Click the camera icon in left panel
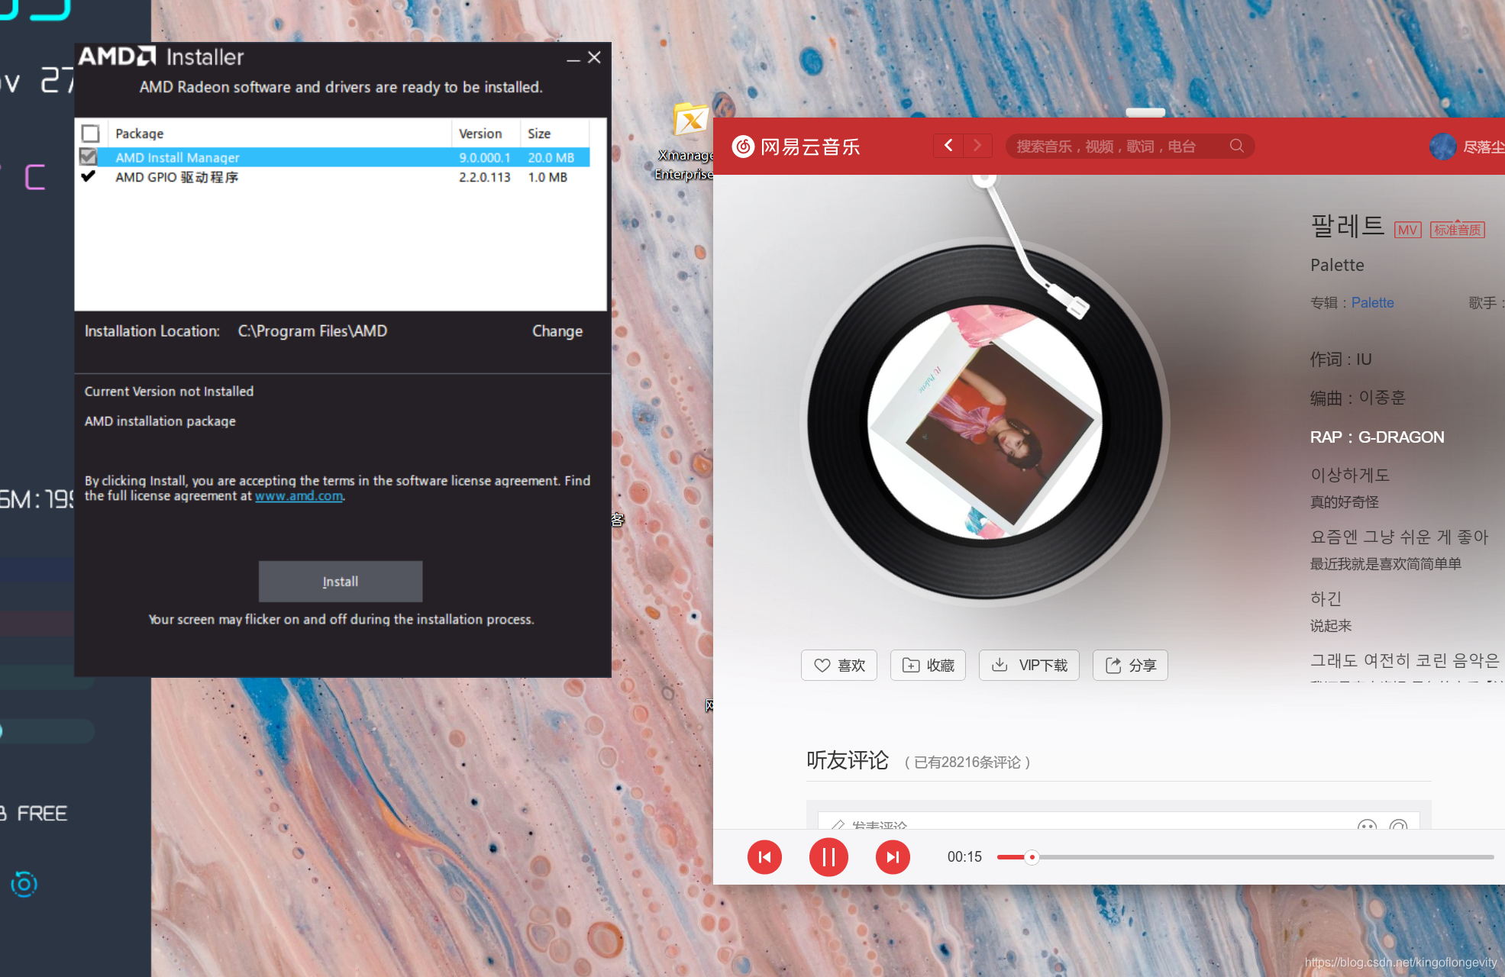1505x977 pixels. [x=24, y=884]
